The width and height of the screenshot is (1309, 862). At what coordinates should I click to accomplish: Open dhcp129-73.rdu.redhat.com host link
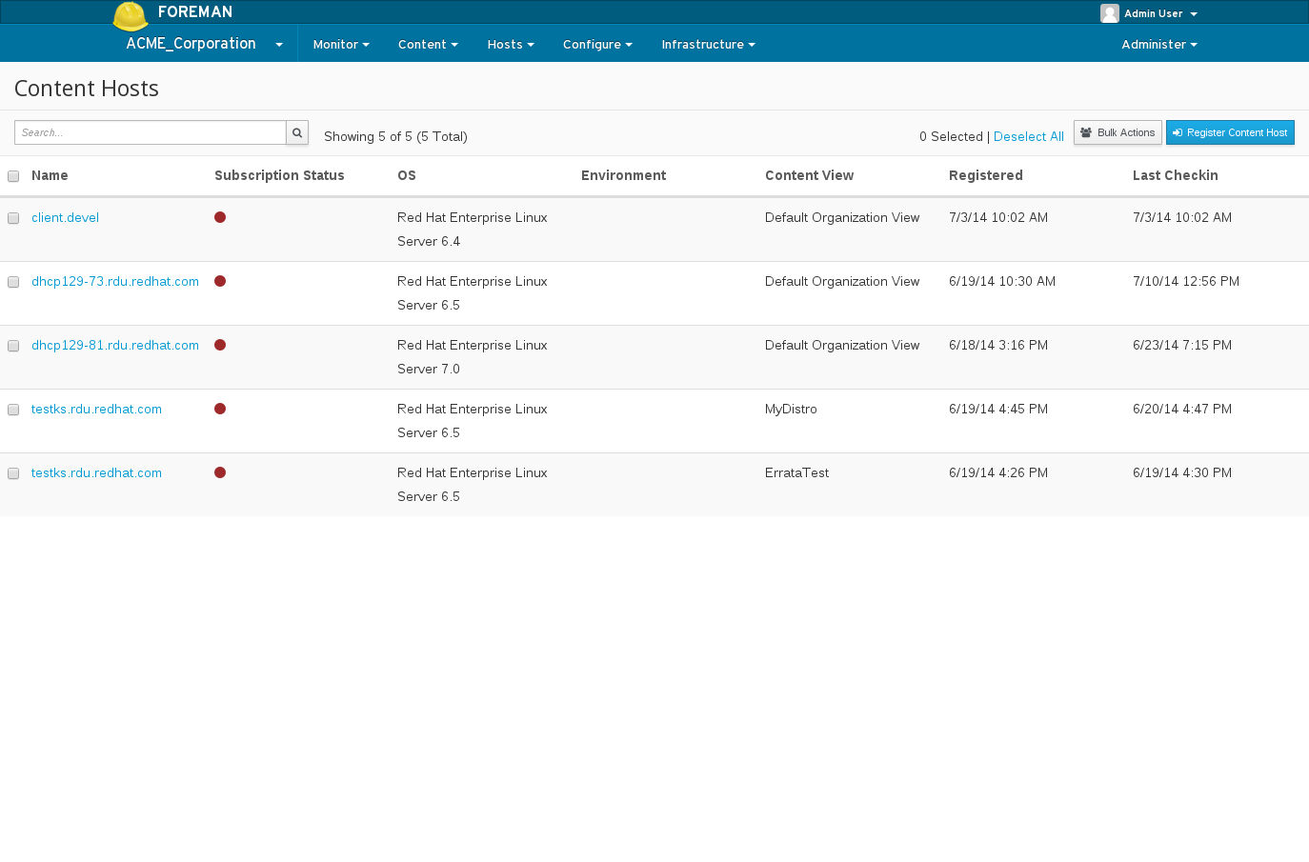pos(115,281)
